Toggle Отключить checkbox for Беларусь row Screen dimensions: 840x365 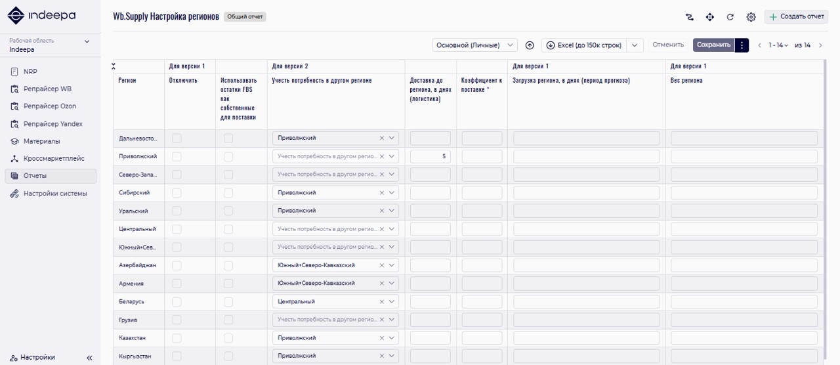(177, 301)
